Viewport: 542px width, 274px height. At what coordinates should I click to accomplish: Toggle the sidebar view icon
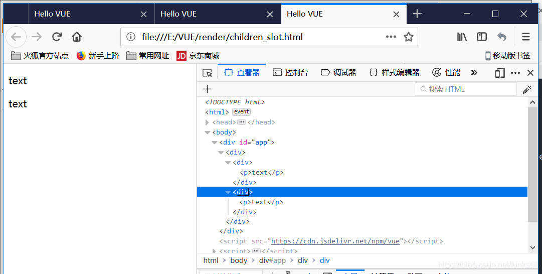coord(481,37)
